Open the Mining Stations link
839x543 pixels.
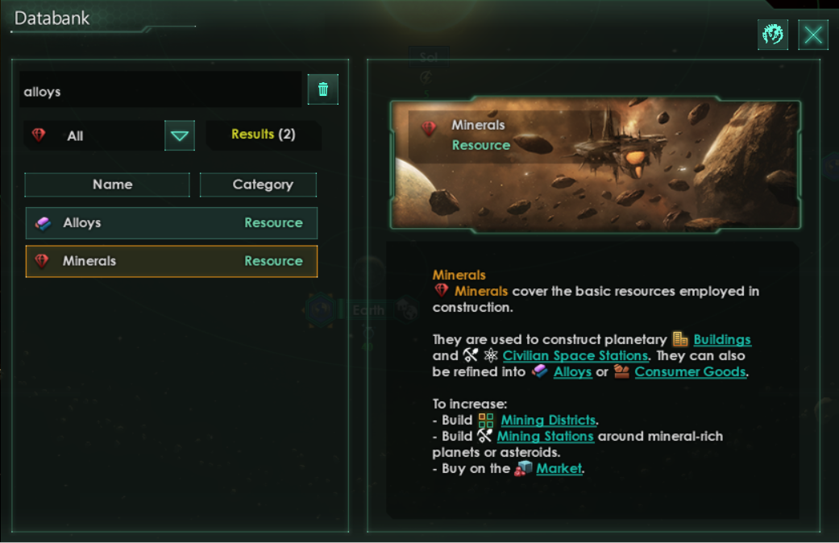click(x=546, y=436)
